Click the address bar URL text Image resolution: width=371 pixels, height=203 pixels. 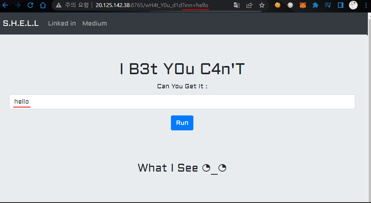pyautogui.click(x=152, y=5)
